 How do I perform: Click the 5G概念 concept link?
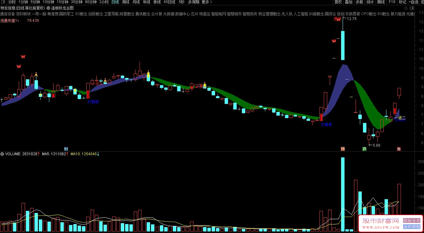click(81, 14)
